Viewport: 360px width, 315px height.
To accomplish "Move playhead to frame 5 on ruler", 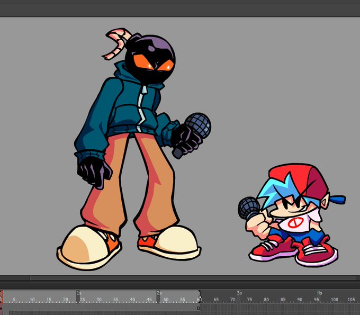I will click(14, 300).
